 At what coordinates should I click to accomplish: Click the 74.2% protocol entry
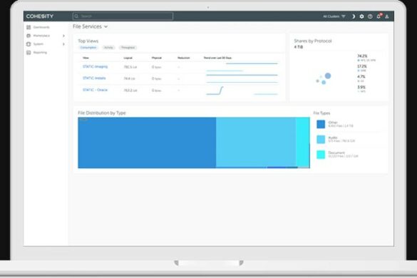click(x=366, y=58)
